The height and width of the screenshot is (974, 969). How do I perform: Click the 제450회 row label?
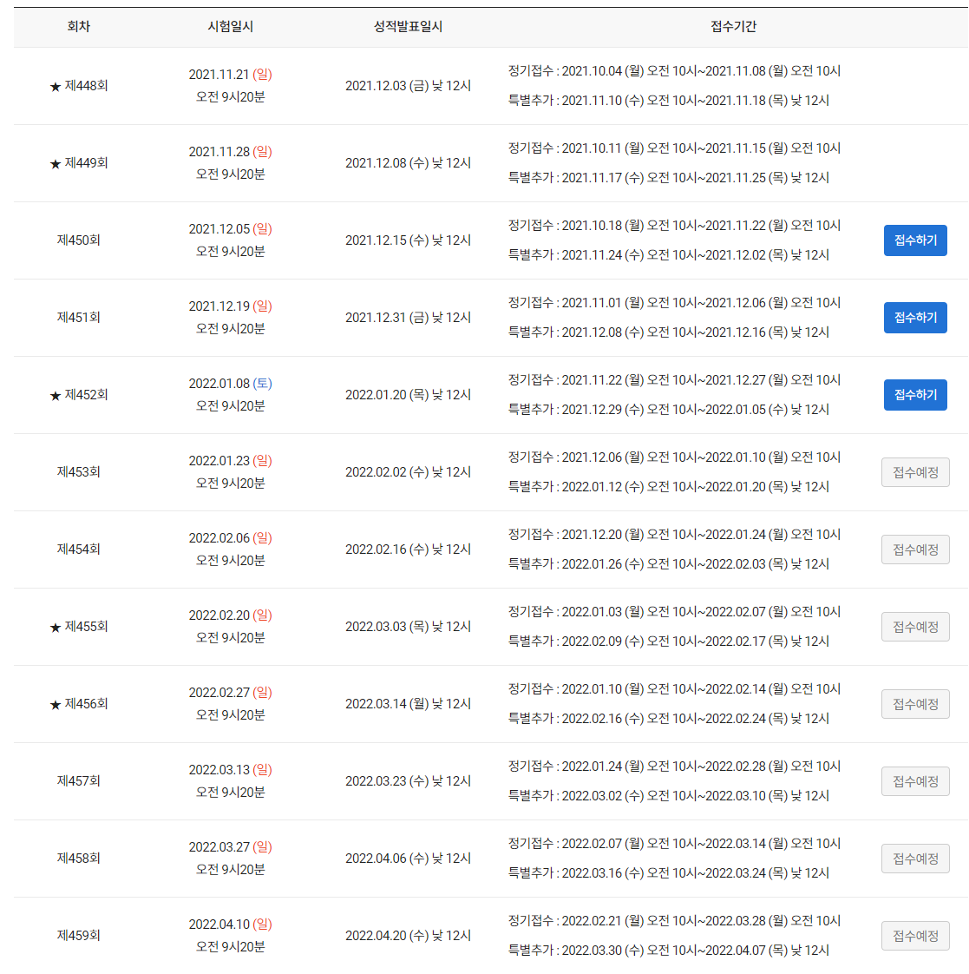click(79, 240)
